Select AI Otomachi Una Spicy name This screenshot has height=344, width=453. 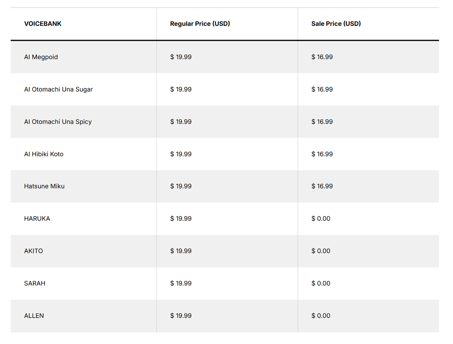click(x=58, y=122)
